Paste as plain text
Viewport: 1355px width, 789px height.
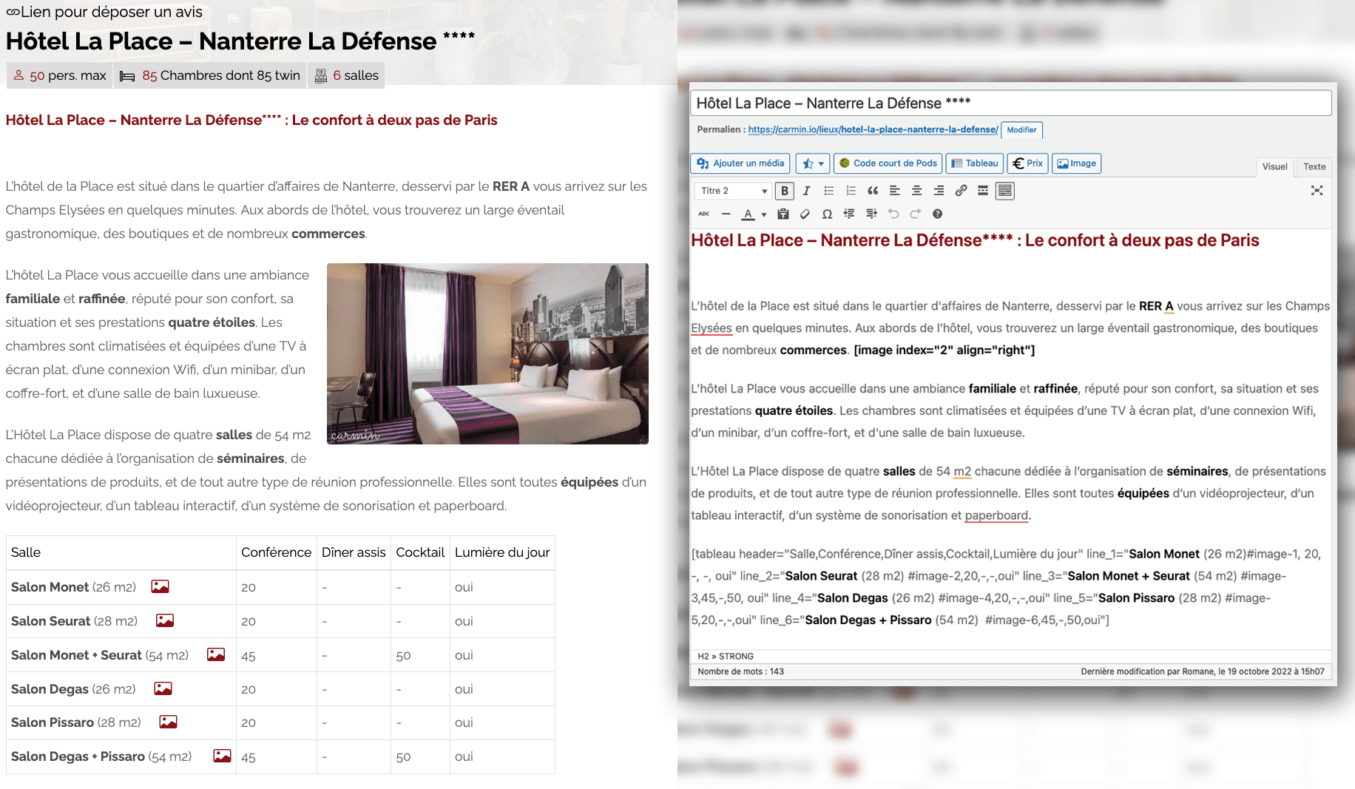(x=783, y=214)
